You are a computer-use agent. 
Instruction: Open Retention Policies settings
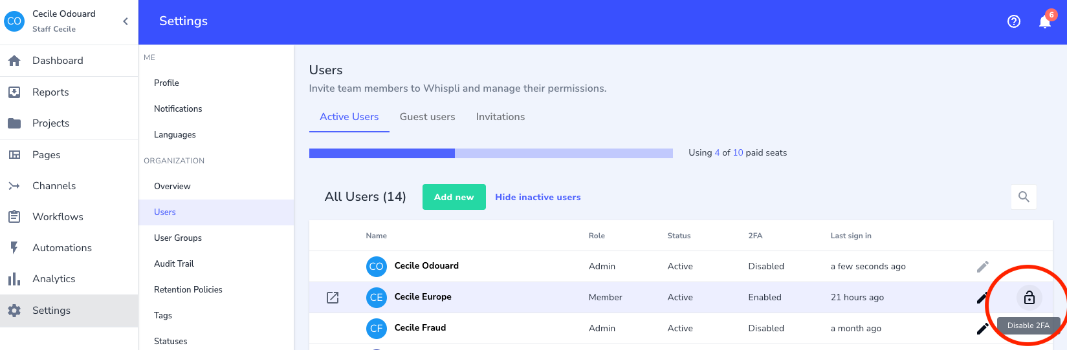click(x=188, y=289)
